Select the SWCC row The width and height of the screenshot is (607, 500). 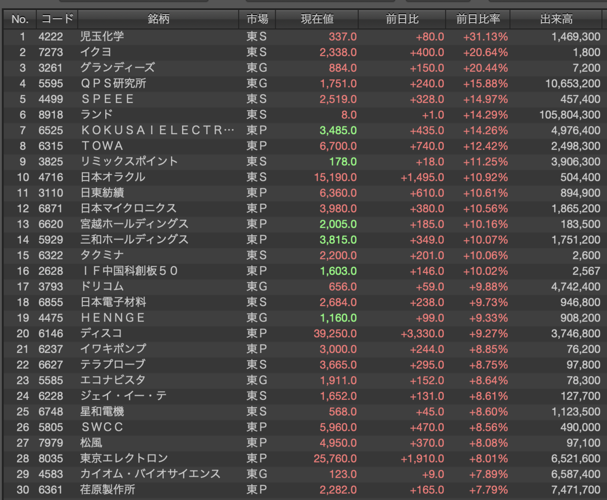(303, 428)
